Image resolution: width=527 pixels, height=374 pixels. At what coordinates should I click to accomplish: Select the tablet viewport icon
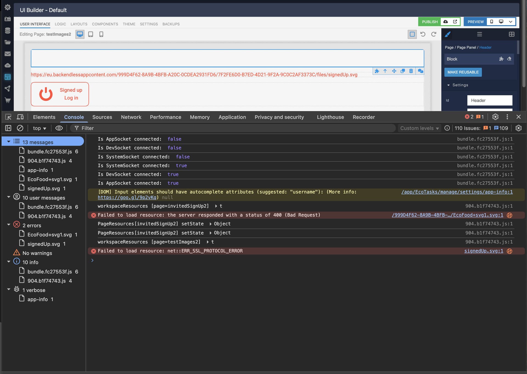pos(91,34)
